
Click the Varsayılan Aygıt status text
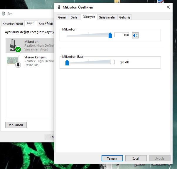point(36,49)
